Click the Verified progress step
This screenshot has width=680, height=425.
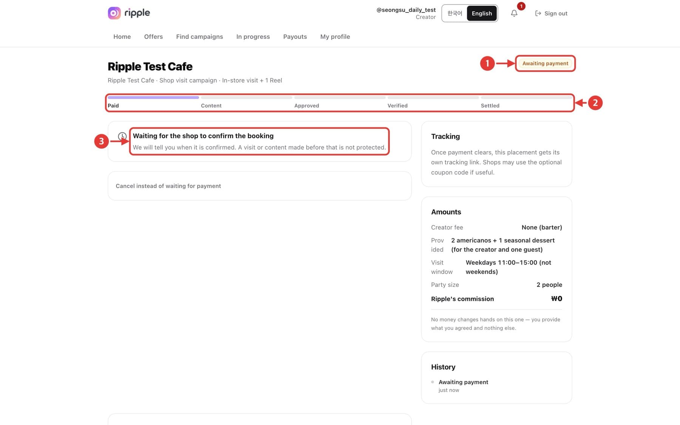click(x=433, y=102)
